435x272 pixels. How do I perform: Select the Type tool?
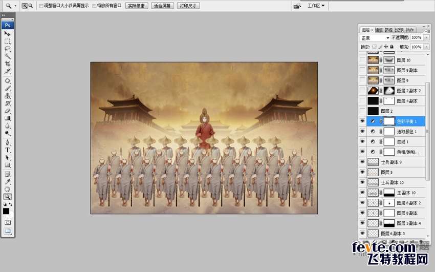point(8,150)
